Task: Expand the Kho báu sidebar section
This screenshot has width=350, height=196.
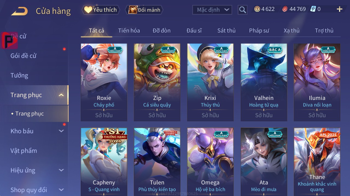Action: [61, 131]
